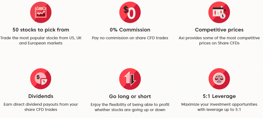Click the 'and European markets' text line
The height and width of the screenshot is (118, 263).
41,43
